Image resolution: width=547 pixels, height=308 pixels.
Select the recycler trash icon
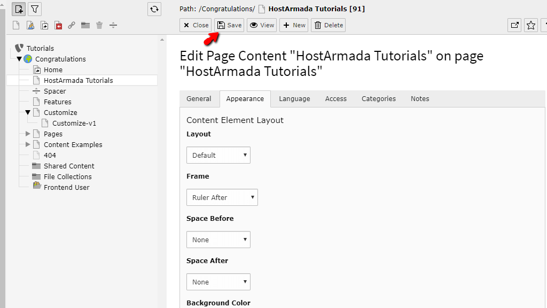[x=99, y=25]
